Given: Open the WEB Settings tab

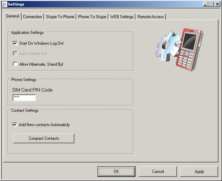Looking at the screenshot, I should (x=122, y=17).
